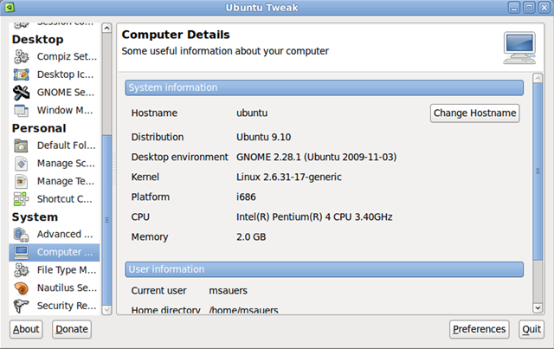Click the Shortcut Commands icon

click(x=21, y=199)
